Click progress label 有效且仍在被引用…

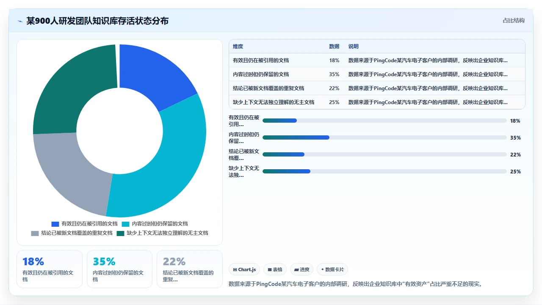[244, 121]
